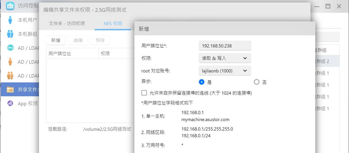Click the Access Control app icon in title bar
The width and height of the screenshot is (349, 153).
coord(10,6)
